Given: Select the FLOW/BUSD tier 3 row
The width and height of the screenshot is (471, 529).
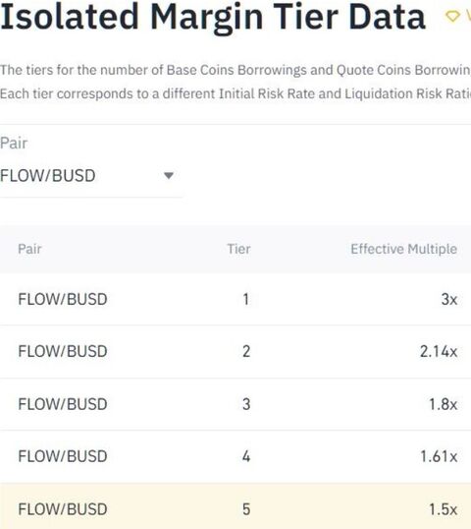Looking at the screenshot, I should pyautogui.click(x=235, y=404).
